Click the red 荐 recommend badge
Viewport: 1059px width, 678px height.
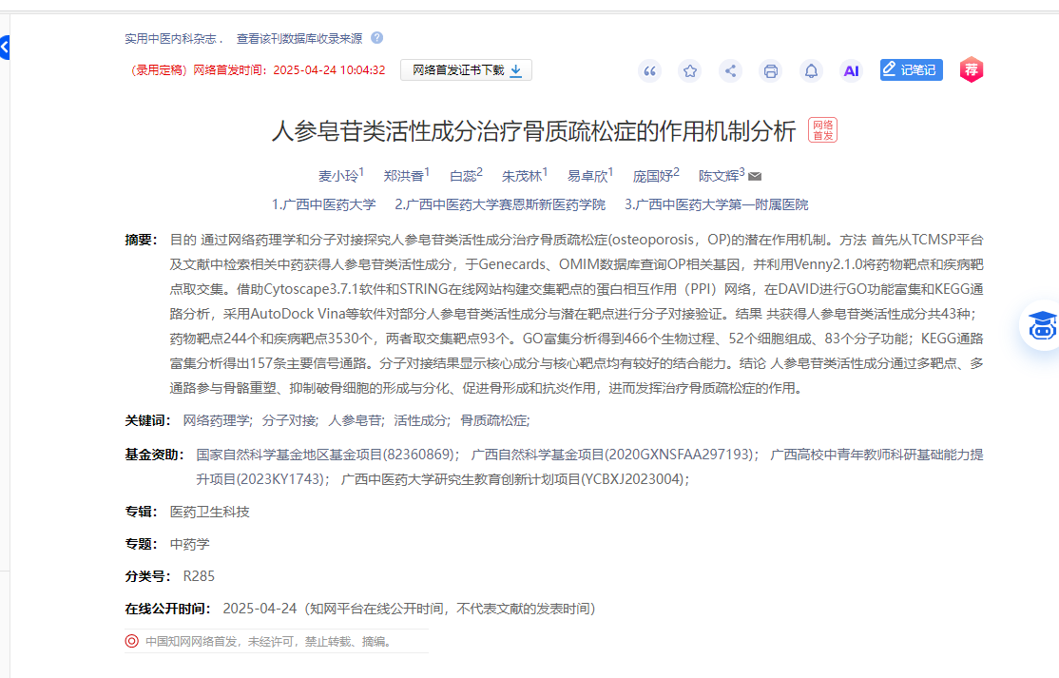(971, 70)
